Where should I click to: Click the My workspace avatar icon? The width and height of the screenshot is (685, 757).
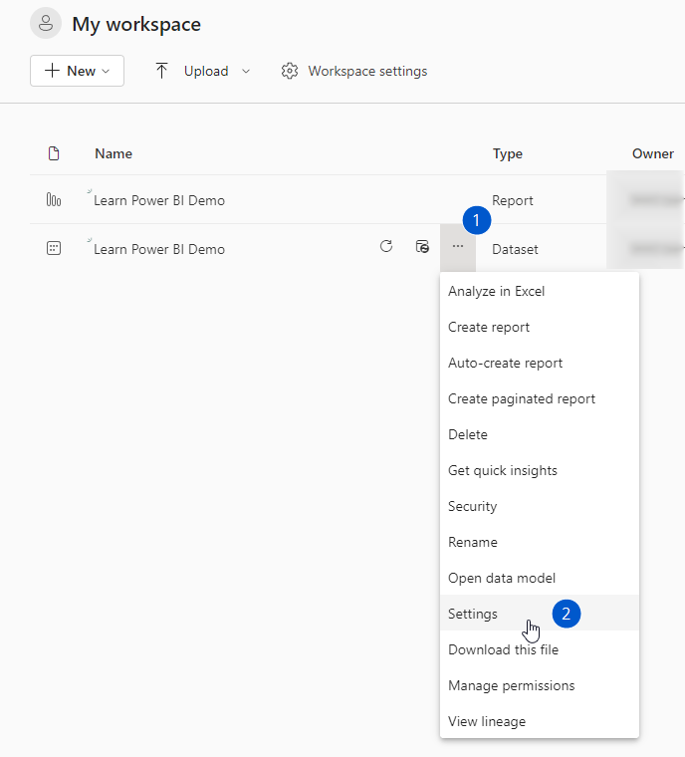point(46,23)
